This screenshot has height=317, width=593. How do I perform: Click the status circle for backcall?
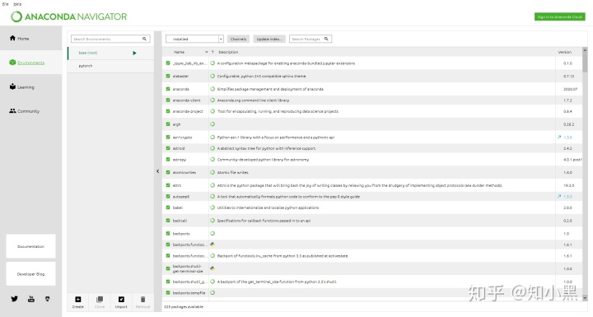click(212, 220)
